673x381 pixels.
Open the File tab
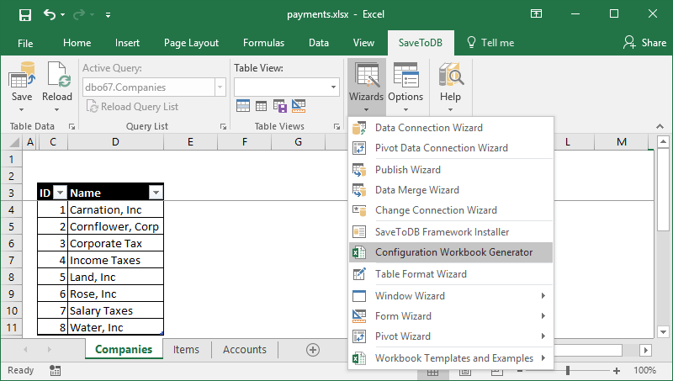(x=25, y=43)
